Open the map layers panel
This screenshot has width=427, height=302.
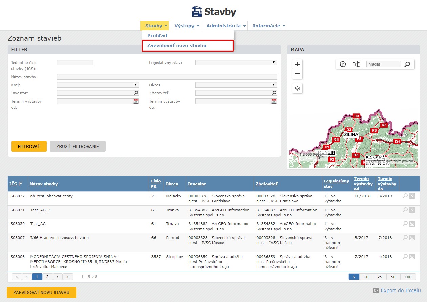[x=297, y=88]
